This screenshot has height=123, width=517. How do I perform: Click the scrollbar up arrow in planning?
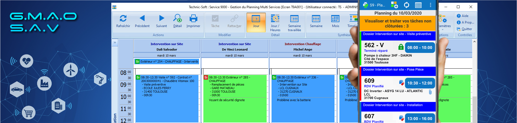tap(474, 42)
